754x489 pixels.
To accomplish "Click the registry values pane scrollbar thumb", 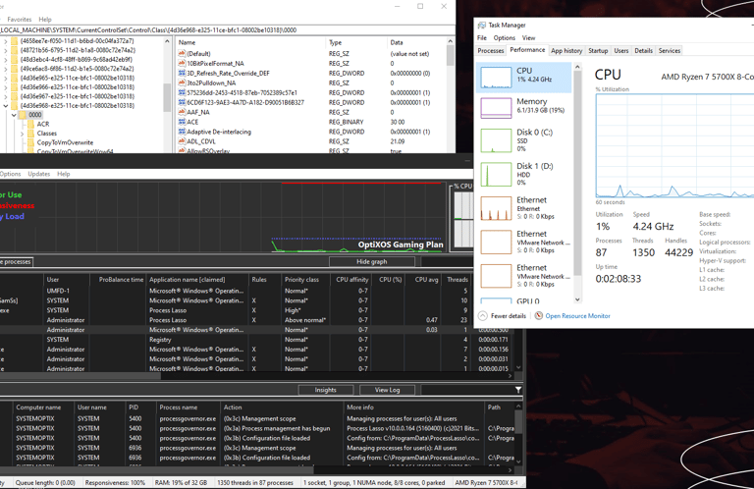I will (x=450, y=56).
